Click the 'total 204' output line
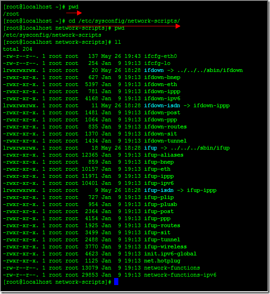Image resolution: width=270 pixels, height=294 pixels. coord(17,49)
